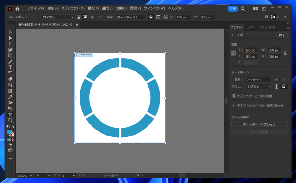Click the 共有 share button
The height and width of the screenshot is (183, 296).
point(233,9)
